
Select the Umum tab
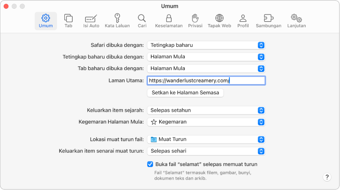46,21
